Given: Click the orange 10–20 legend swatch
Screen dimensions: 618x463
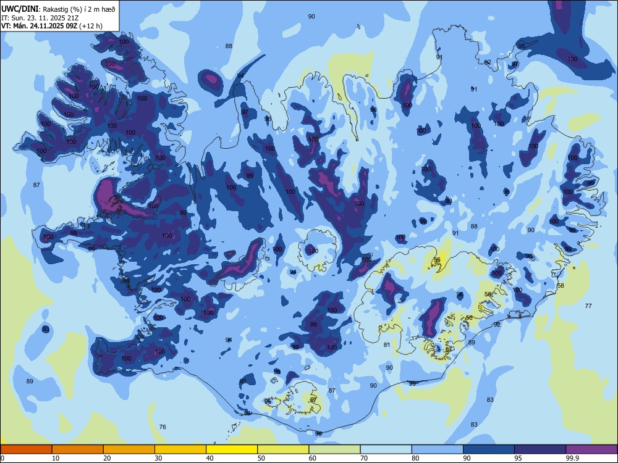Looking at the screenshot, I should (x=78, y=449).
